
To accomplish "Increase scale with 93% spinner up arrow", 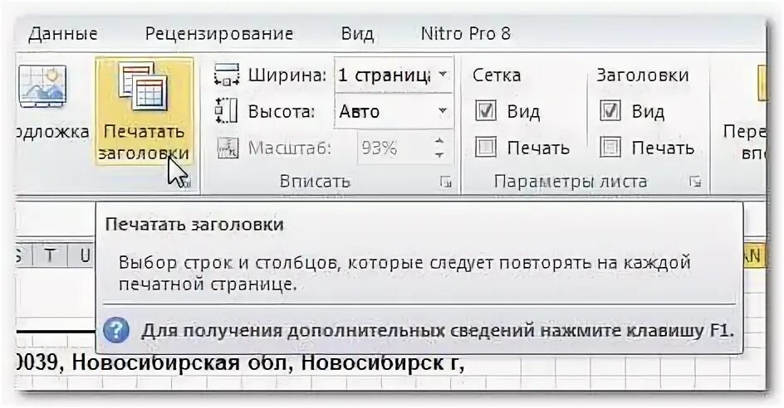I will tap(439, 142).
